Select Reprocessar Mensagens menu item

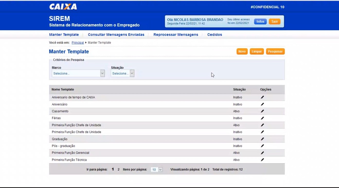point(176,35)
